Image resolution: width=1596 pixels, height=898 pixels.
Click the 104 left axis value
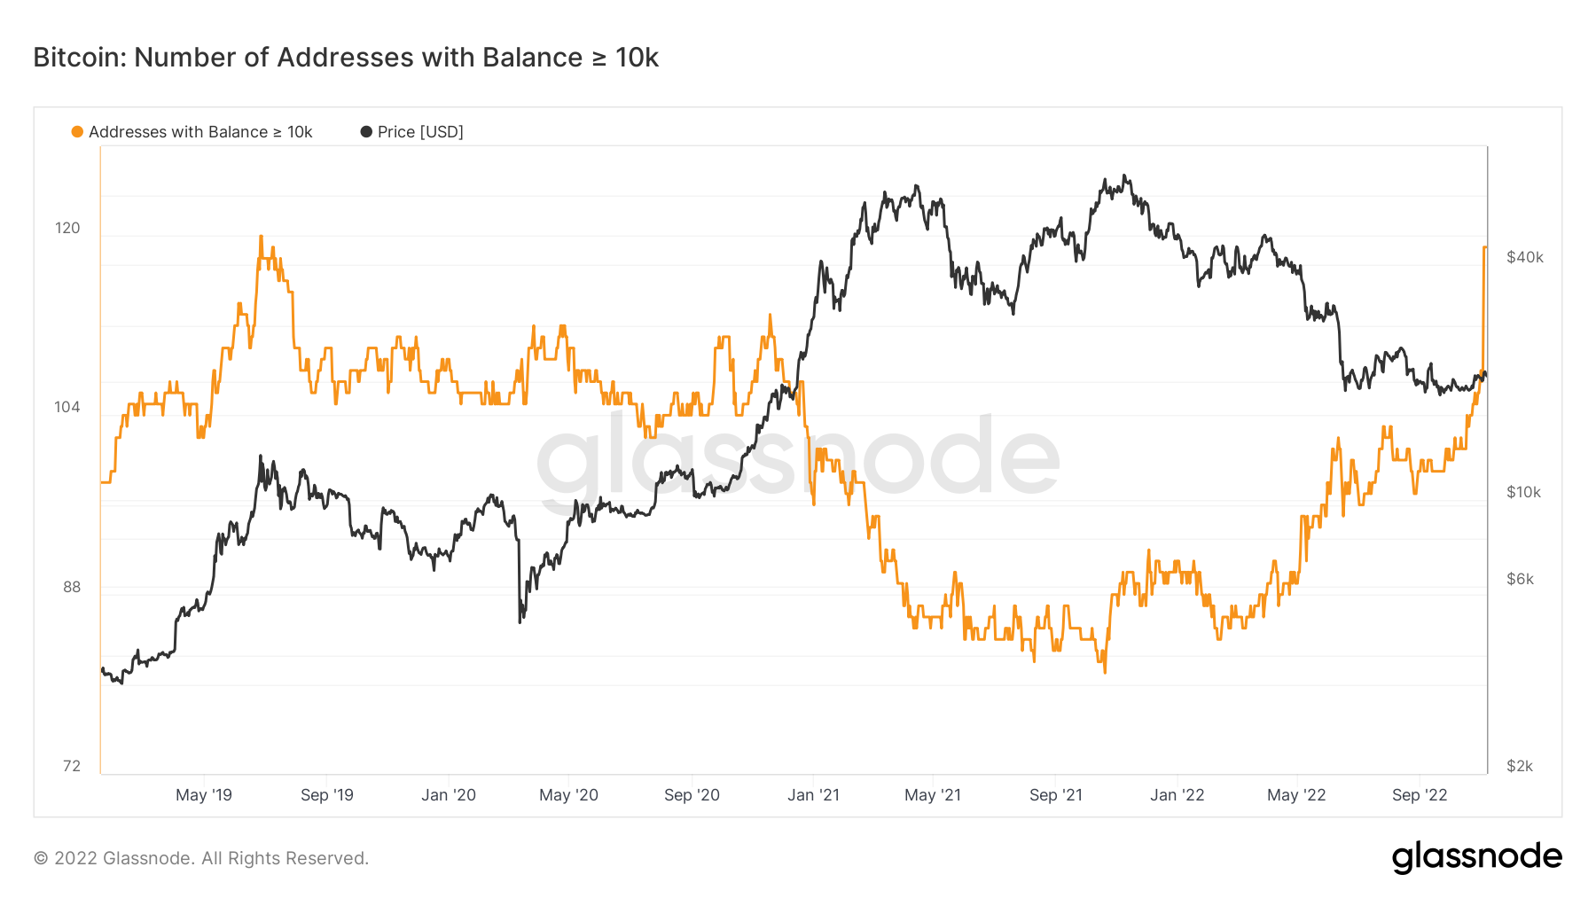[x=67, y=407]
